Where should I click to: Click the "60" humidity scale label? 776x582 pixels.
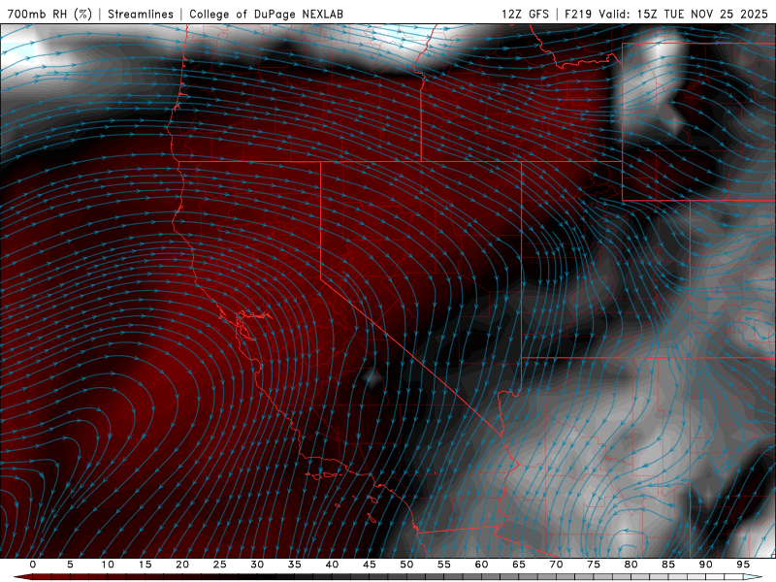[481, 565]
